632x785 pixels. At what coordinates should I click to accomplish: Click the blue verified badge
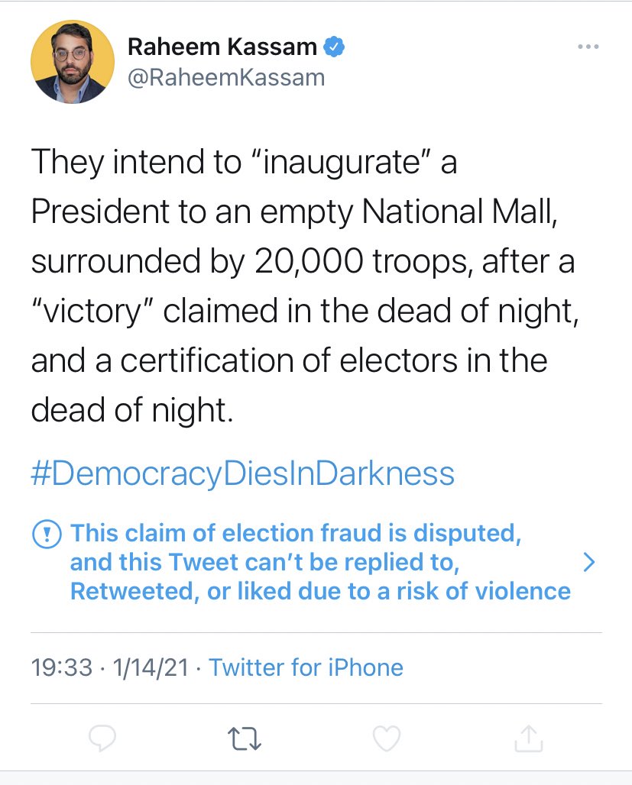335,47
